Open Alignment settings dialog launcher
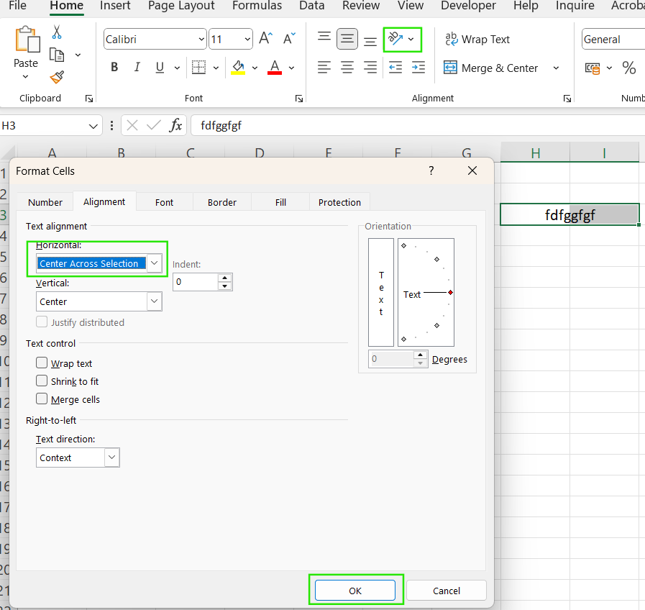The width and height of the screenshot is (645, 610). (567, 99)
